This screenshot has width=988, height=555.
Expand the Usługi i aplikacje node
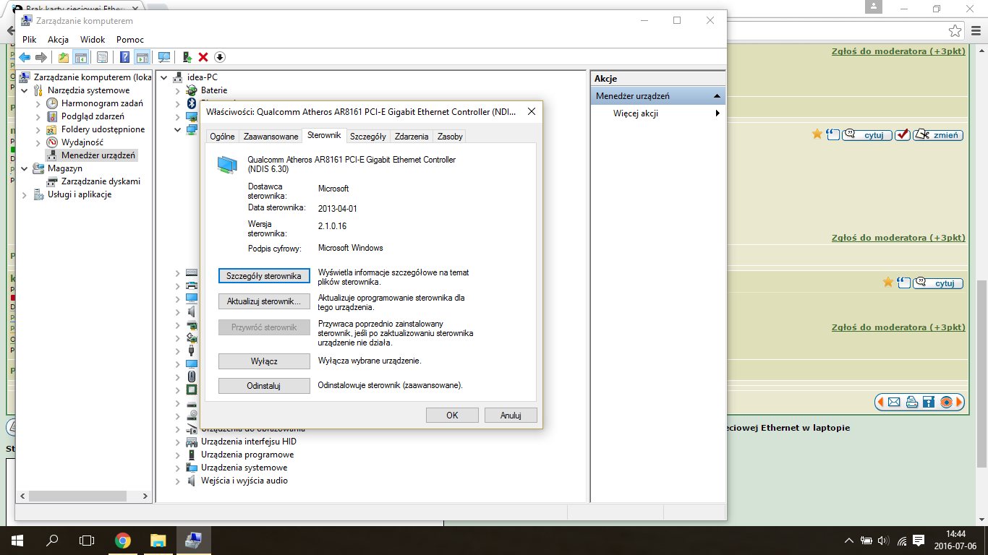pyautogui.click(x=25, y=195)
